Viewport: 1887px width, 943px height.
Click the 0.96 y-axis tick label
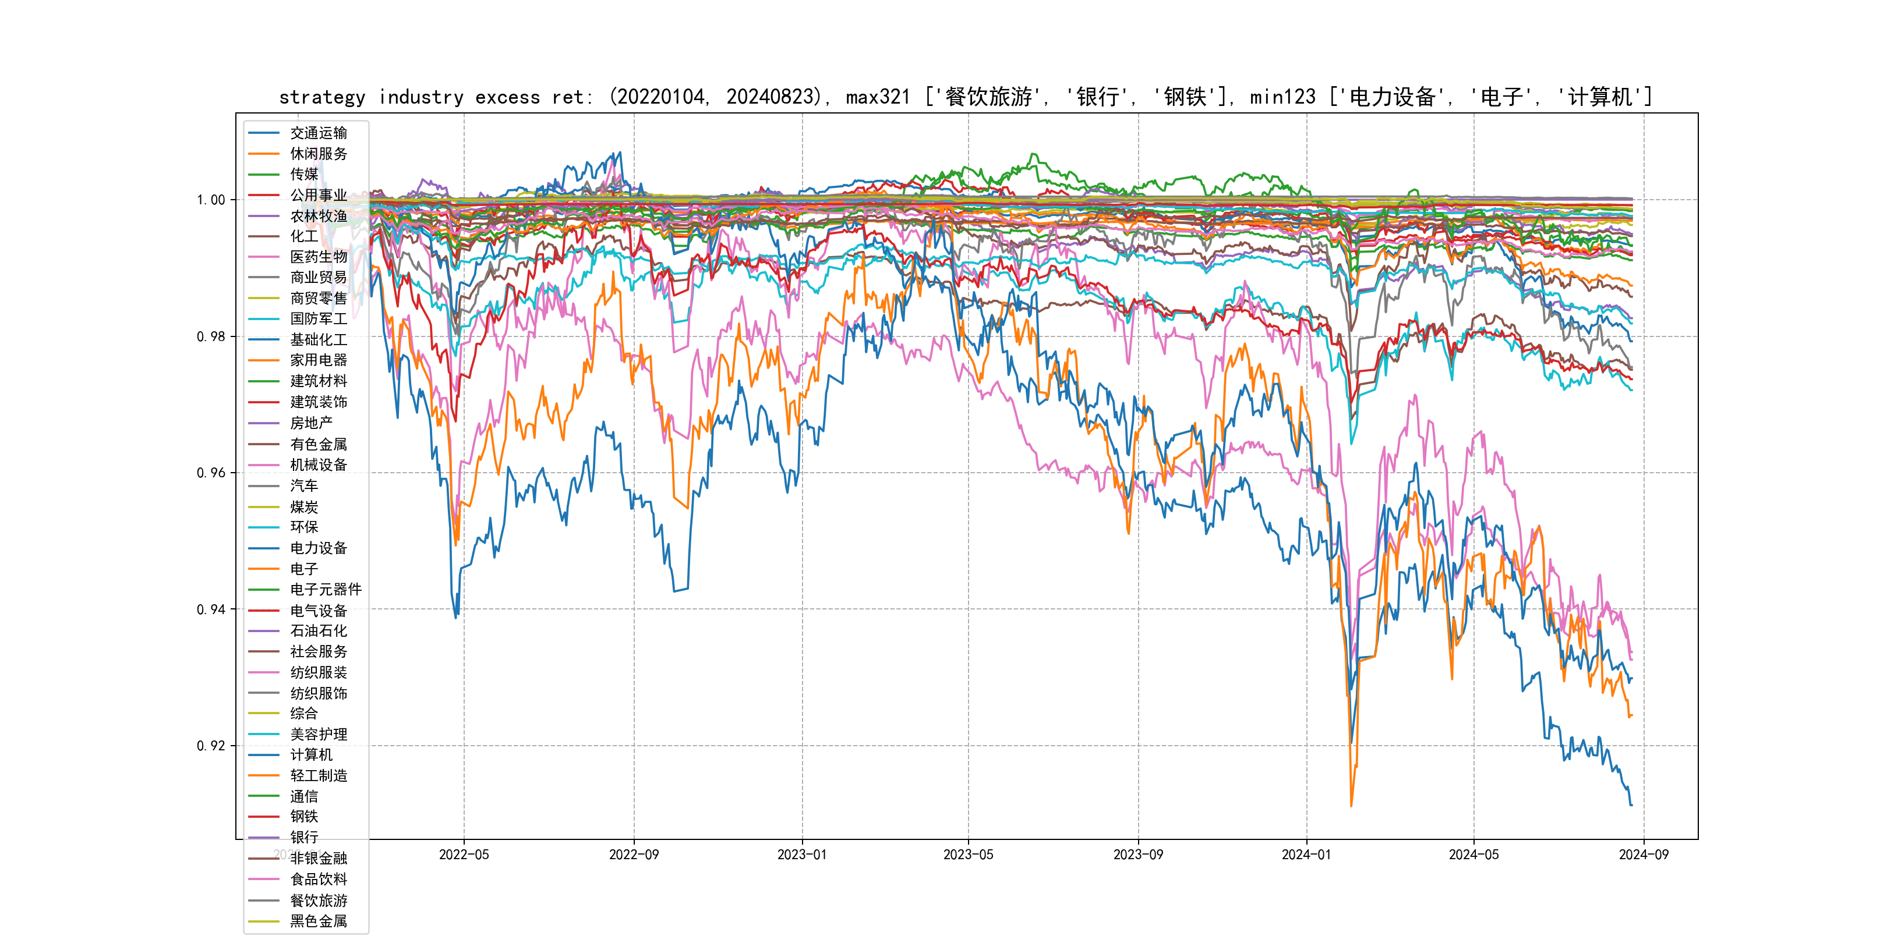click(x=211, y=473)
